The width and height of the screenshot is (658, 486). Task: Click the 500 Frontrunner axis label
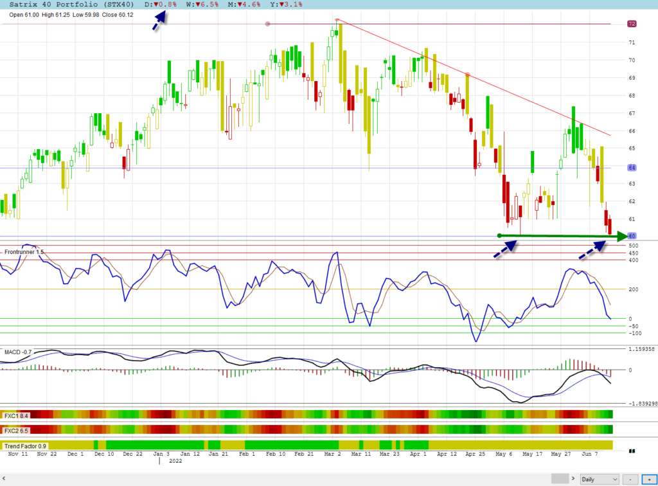(x=634, y=246)
